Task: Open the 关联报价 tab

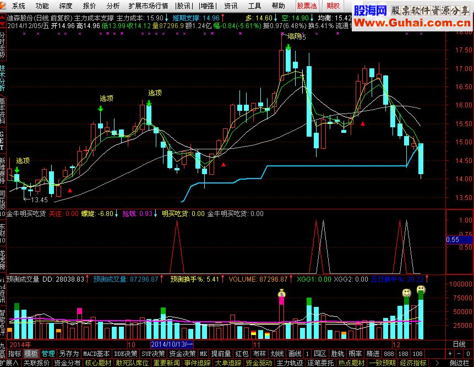Action: 36,363
